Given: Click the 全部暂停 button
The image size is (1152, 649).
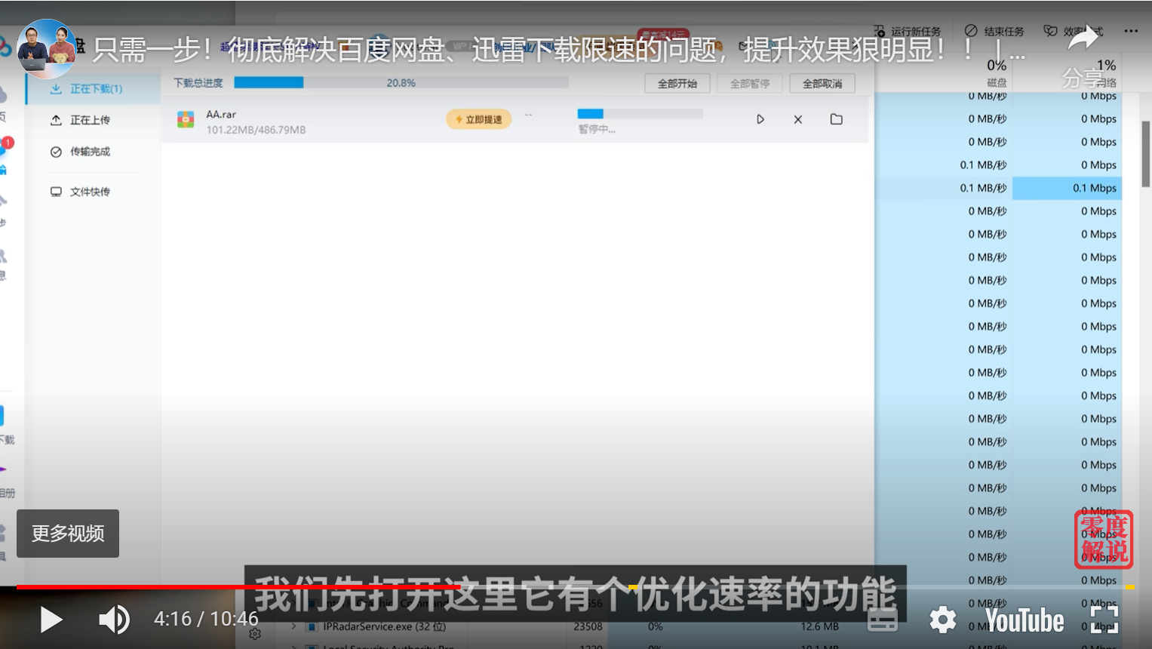Looking at the screenshot, I should click(750, 84).
